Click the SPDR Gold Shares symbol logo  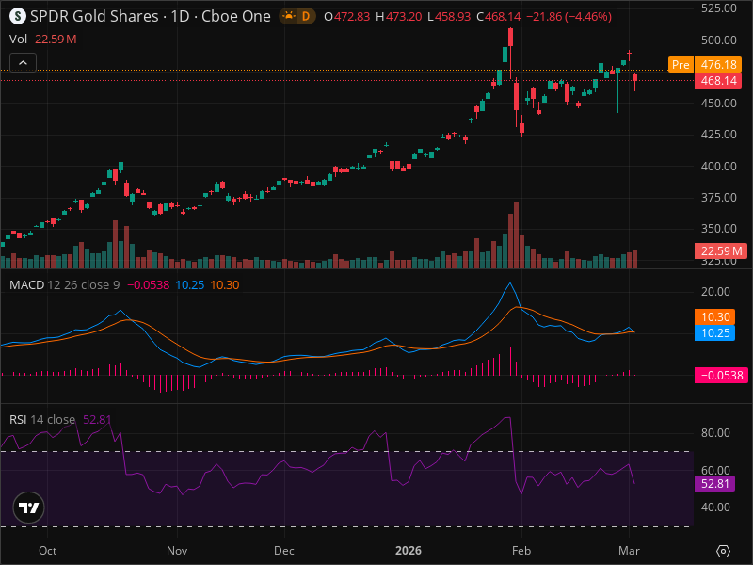tap(18, 16)
